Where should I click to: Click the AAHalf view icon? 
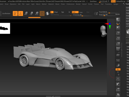click(118, 44)
